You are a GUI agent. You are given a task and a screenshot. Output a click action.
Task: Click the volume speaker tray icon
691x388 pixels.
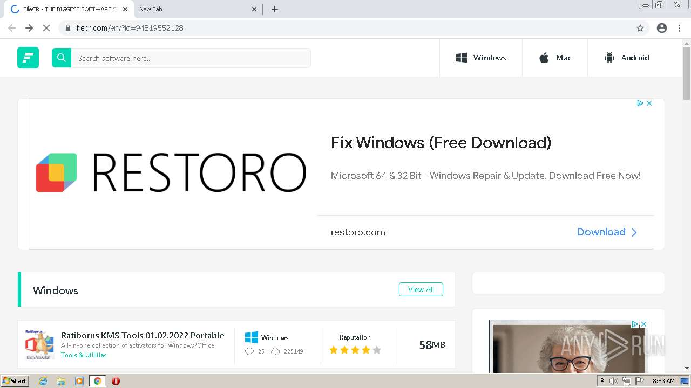click(x=614, y=381)
